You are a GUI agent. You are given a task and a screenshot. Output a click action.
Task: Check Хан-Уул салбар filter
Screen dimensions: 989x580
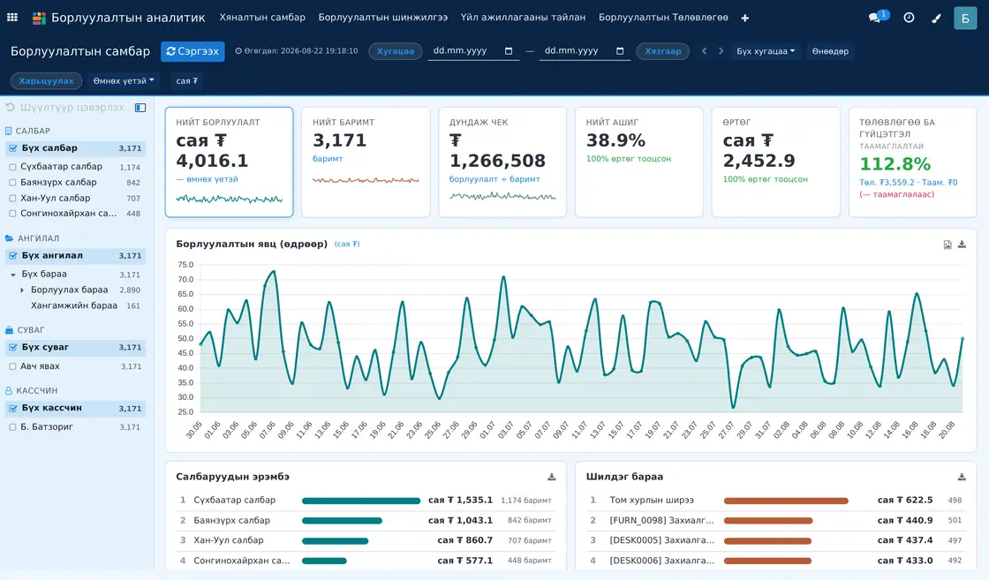pos(12,198)
